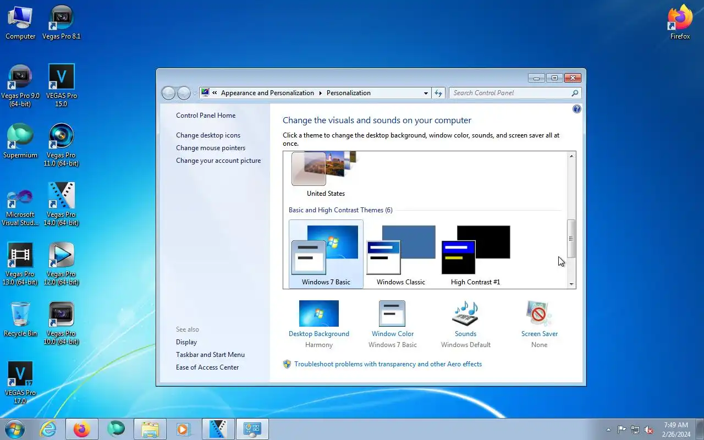Click the theme list scrollbar thumb
704x440 pixels.
click(571, 239)
